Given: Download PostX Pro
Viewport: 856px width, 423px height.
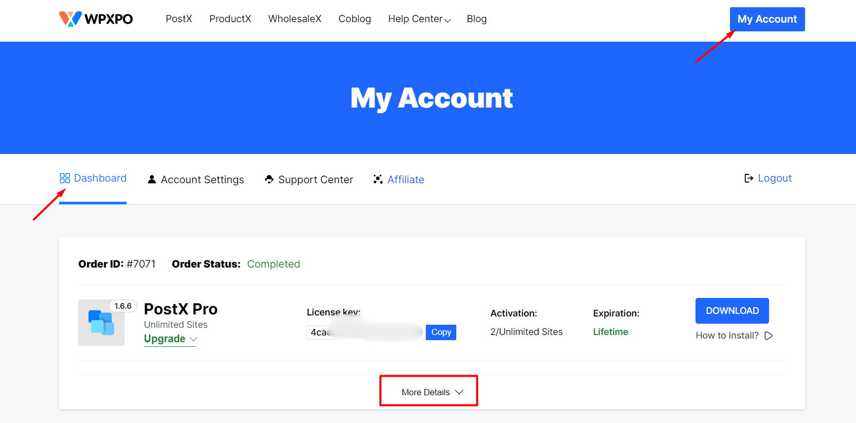Looking at the screenshot, I should tap(732, 311).
